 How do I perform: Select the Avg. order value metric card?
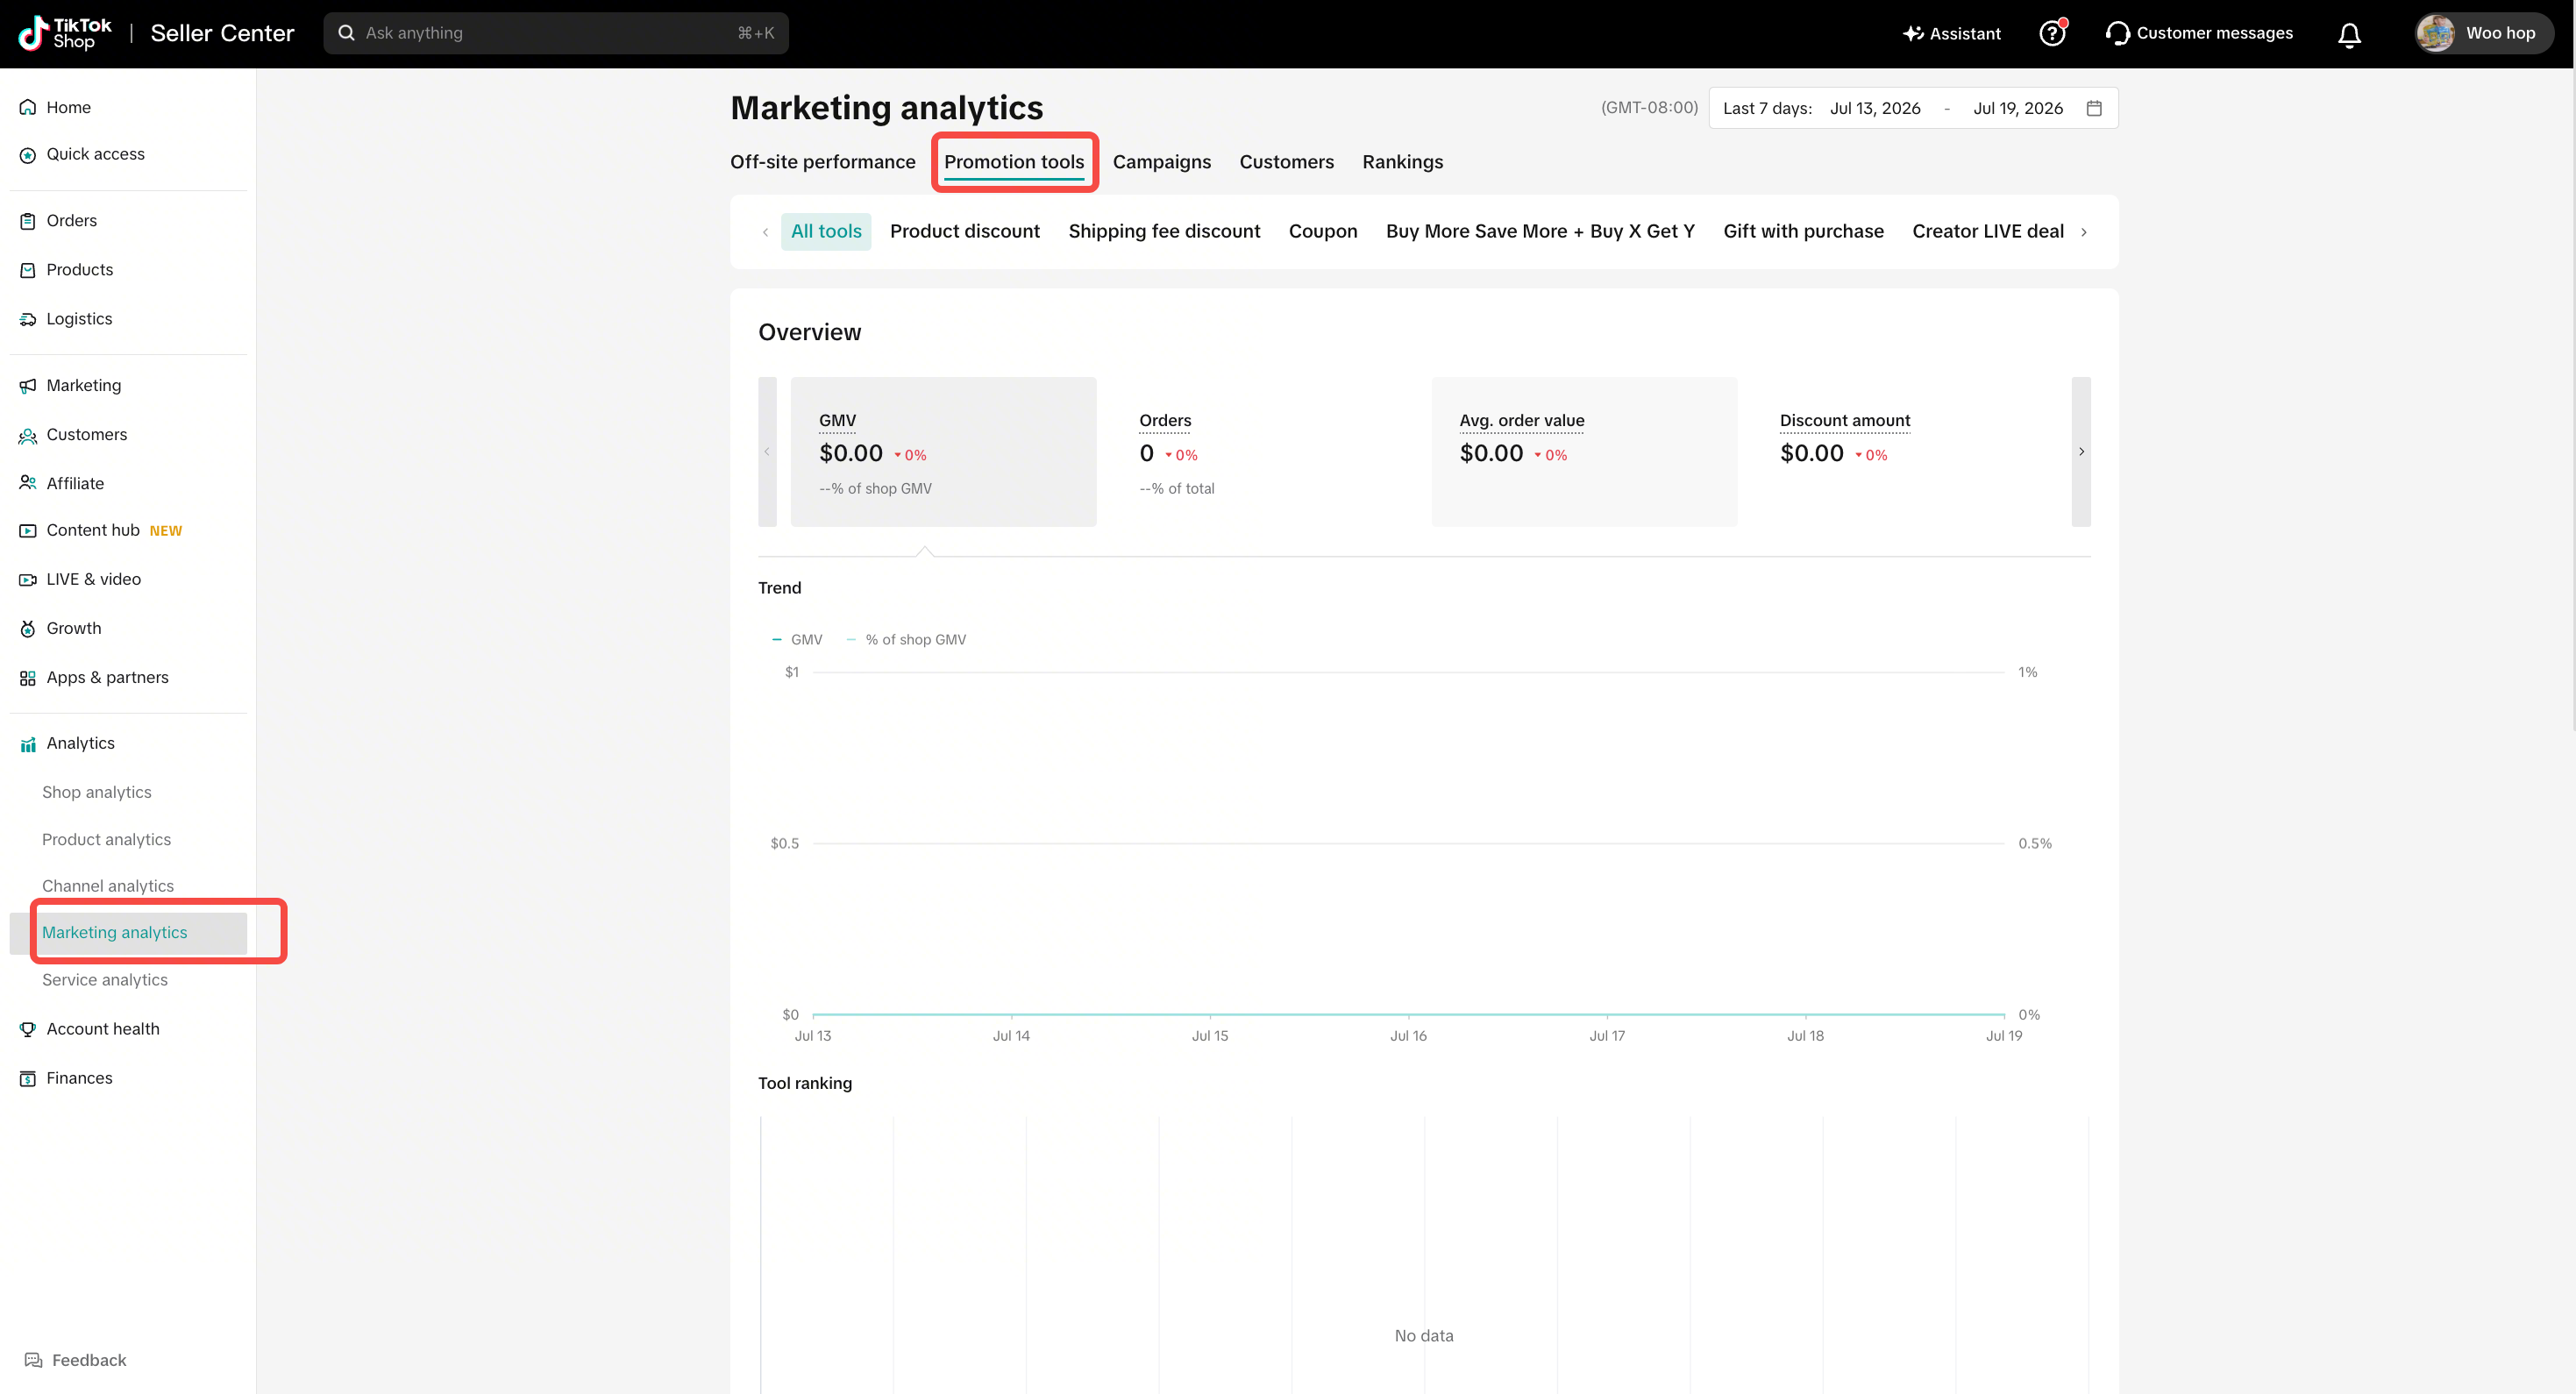coord(1584,452)
